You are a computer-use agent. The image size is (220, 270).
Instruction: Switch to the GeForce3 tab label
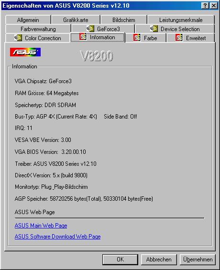click(x=109, y=29)
